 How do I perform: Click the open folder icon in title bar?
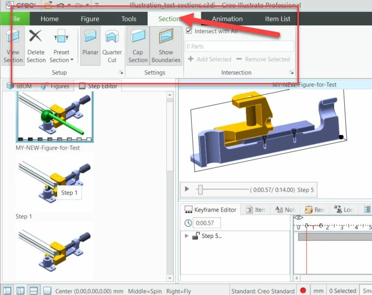tap(48, 5)
